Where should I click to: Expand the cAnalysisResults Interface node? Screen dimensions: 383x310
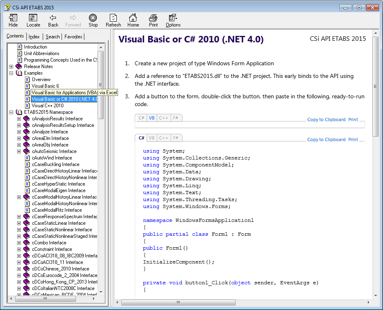click(x=19, y=119)
